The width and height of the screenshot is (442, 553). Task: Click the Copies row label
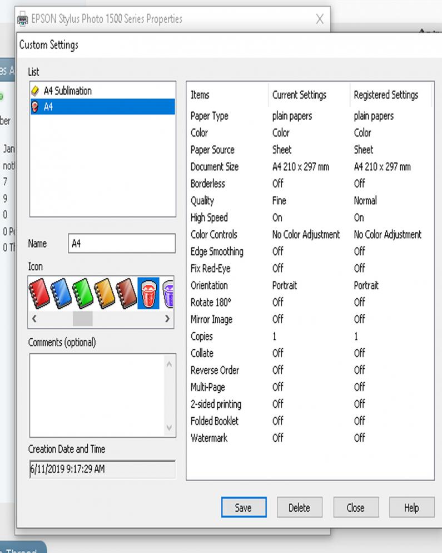click(202, 337)
